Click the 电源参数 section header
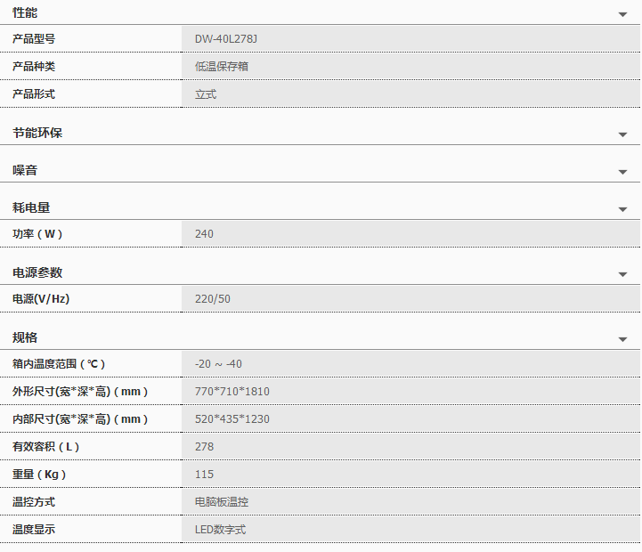The height and width of the screenshot is (552, 642). point(37,272)
